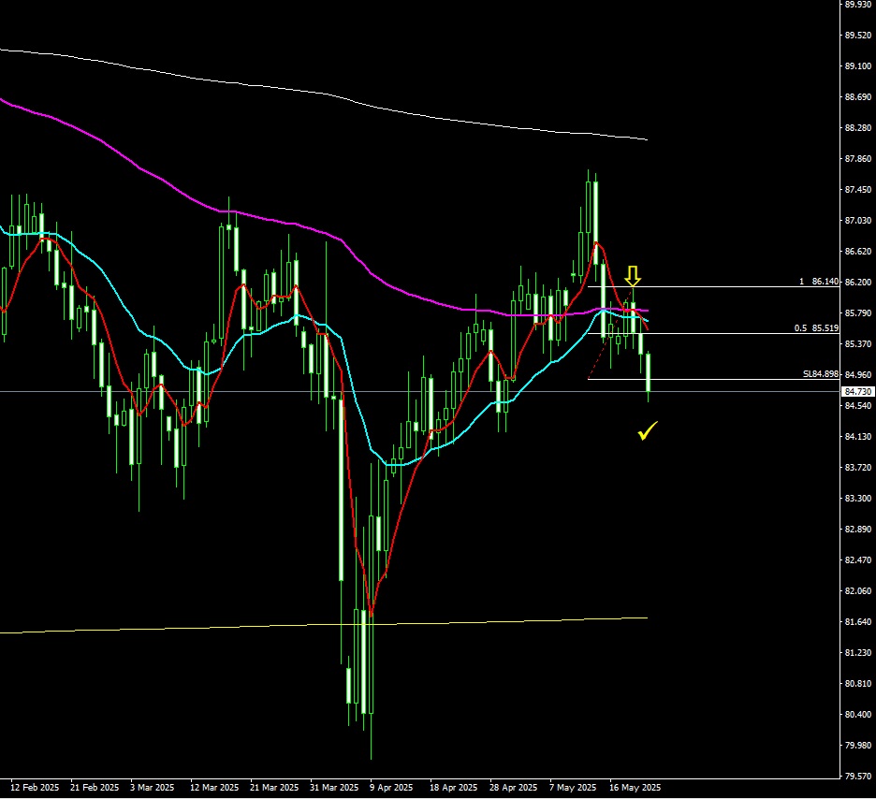Viewport: 876px width, 799px height.
Task: Click the 89.930 price on the scale
Action: pyautogui.click(x=857, y=5)
